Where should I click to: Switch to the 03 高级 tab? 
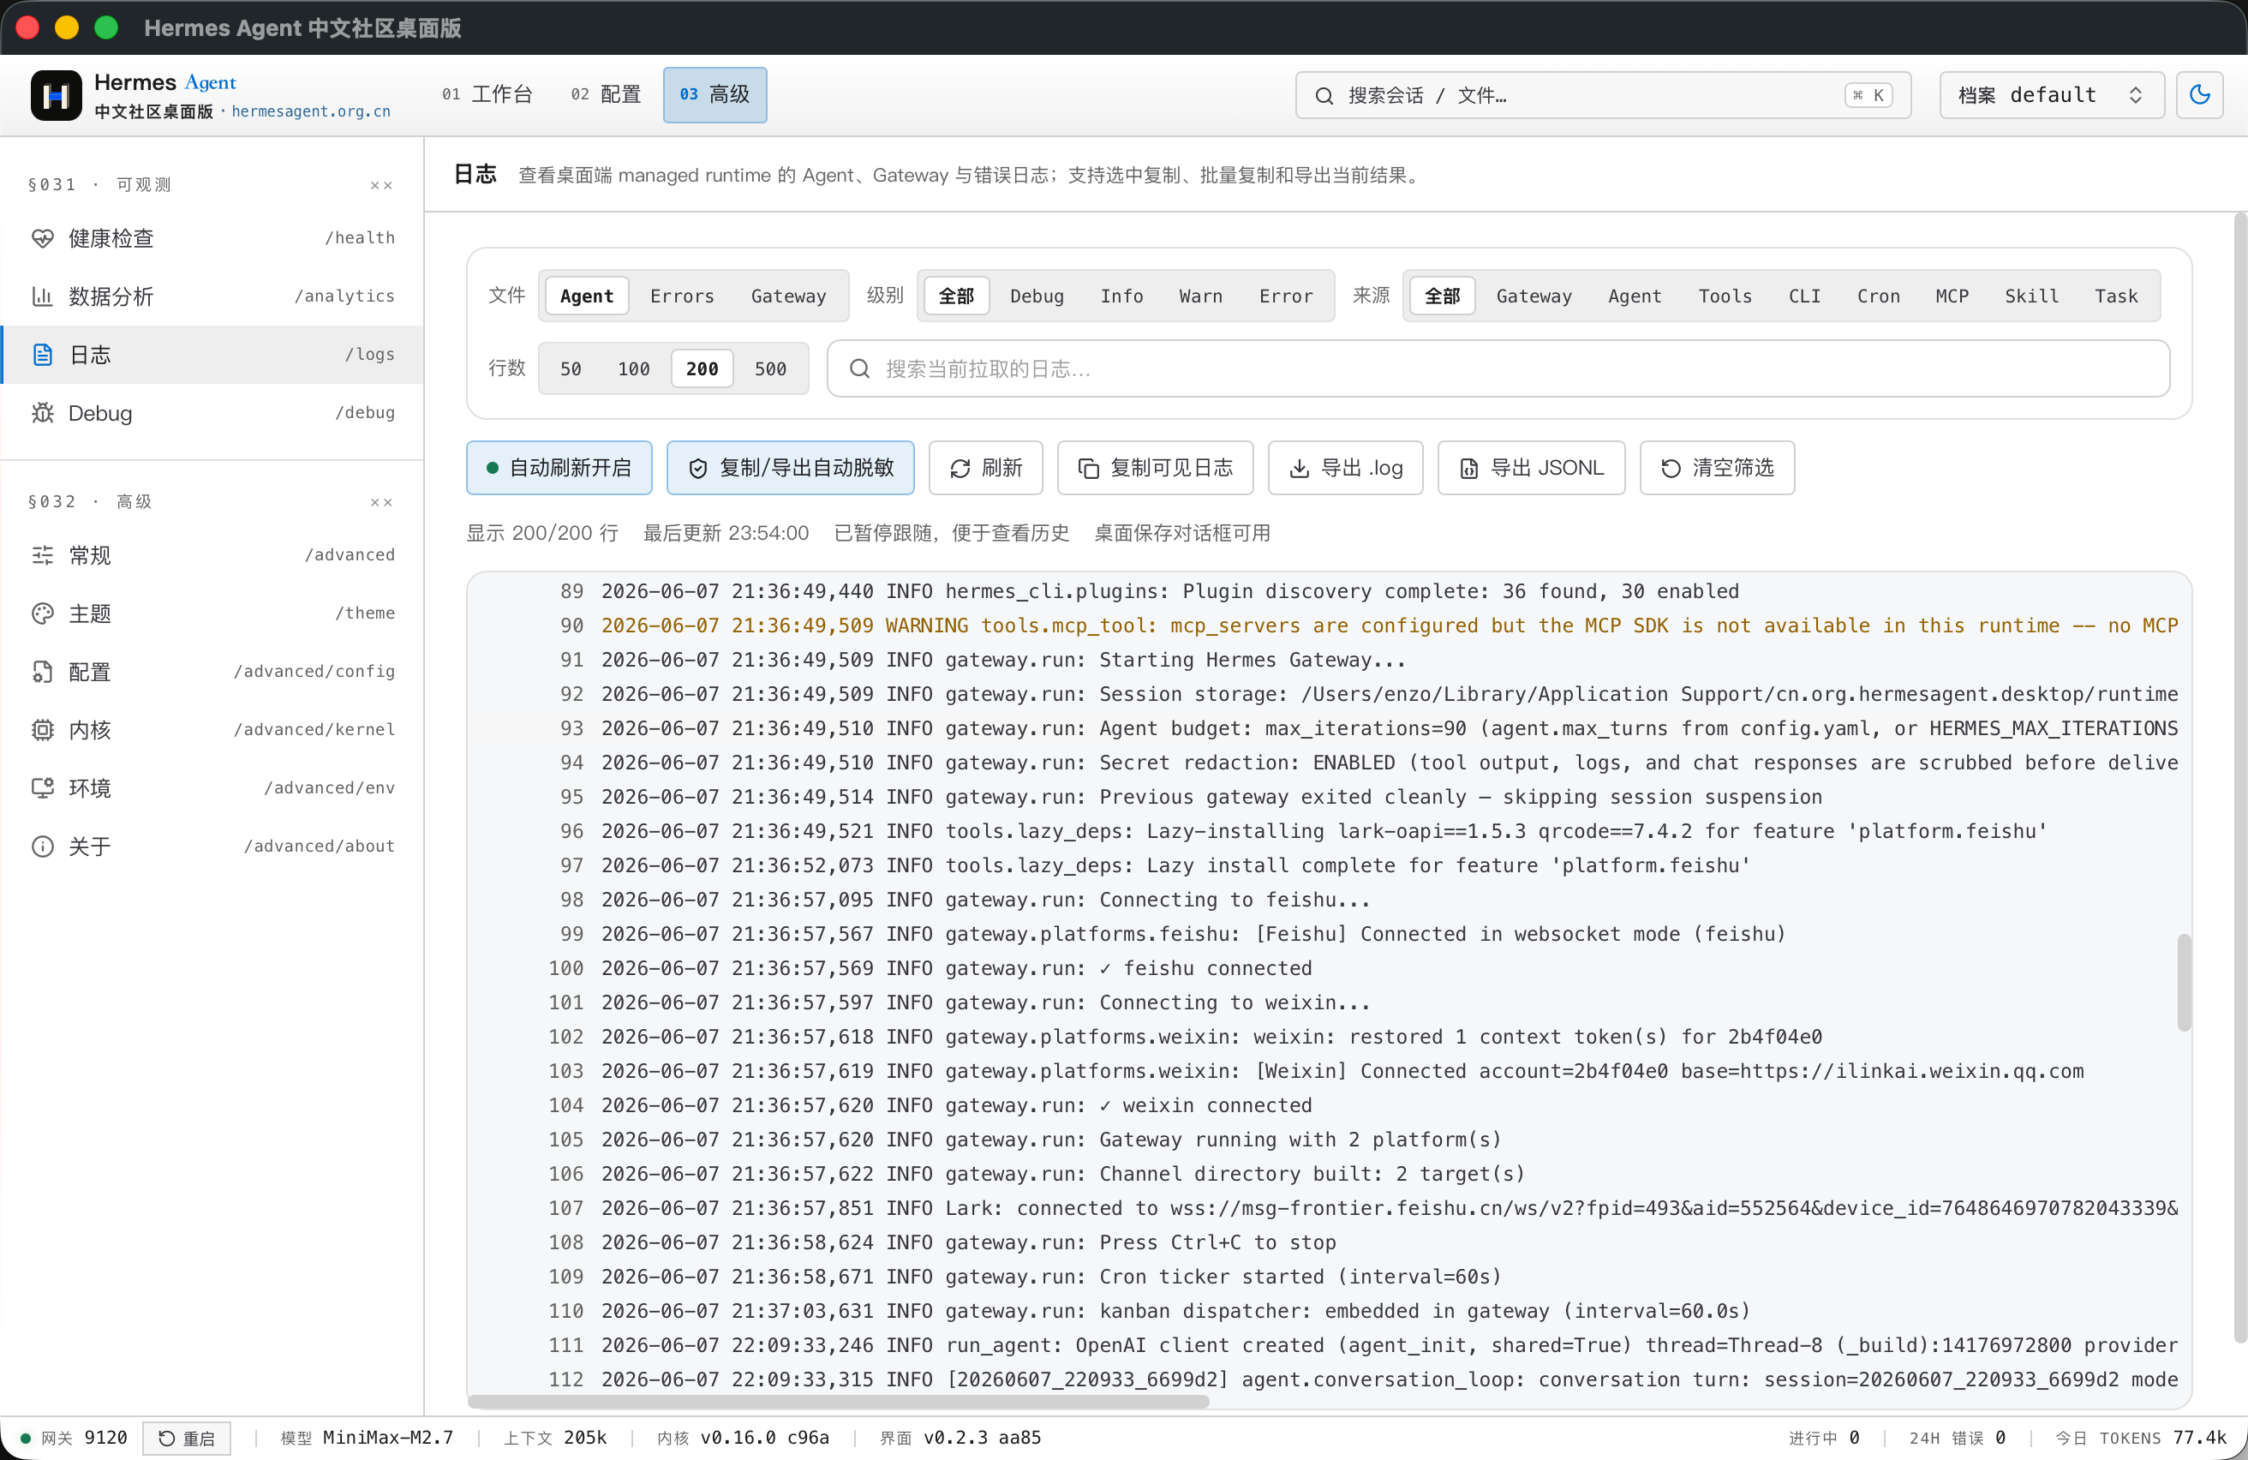[x=715, y=94]
